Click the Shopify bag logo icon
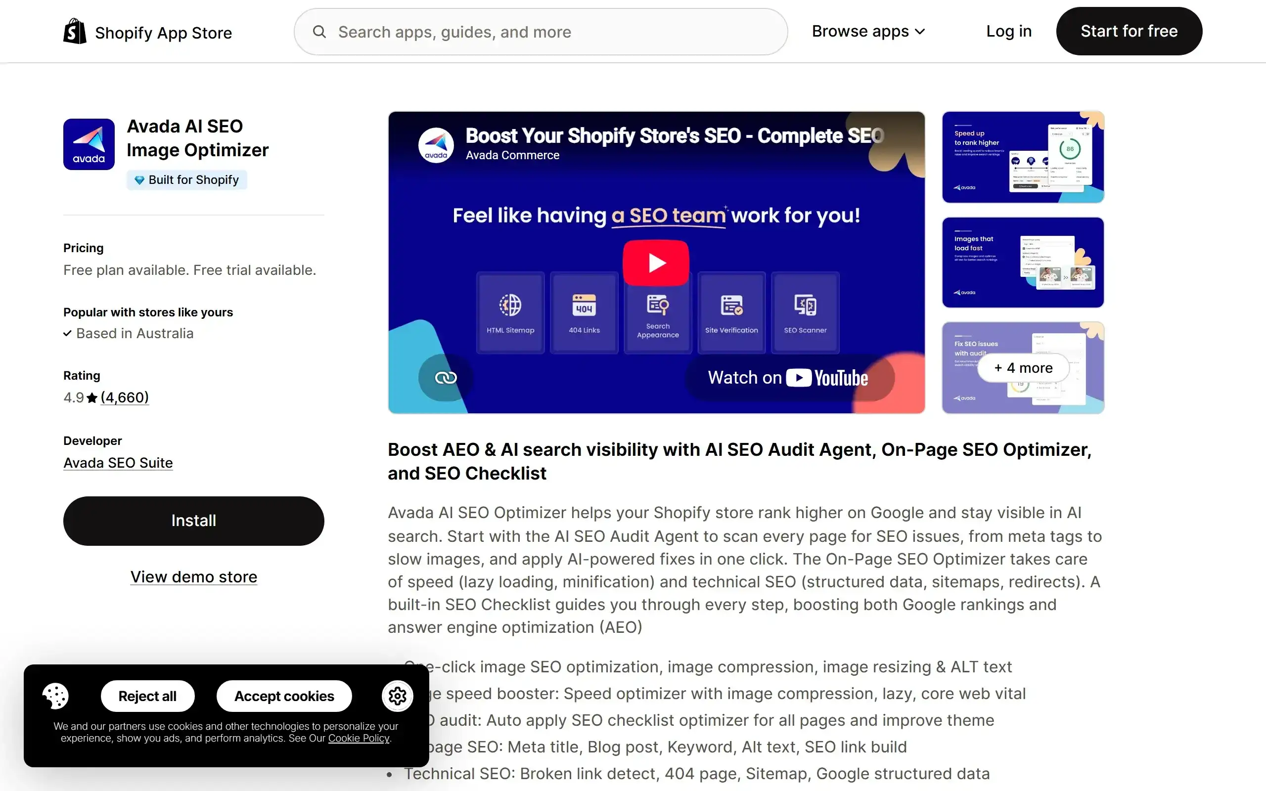The height and width of the screenshot is (791, 1266). point(75,31)
